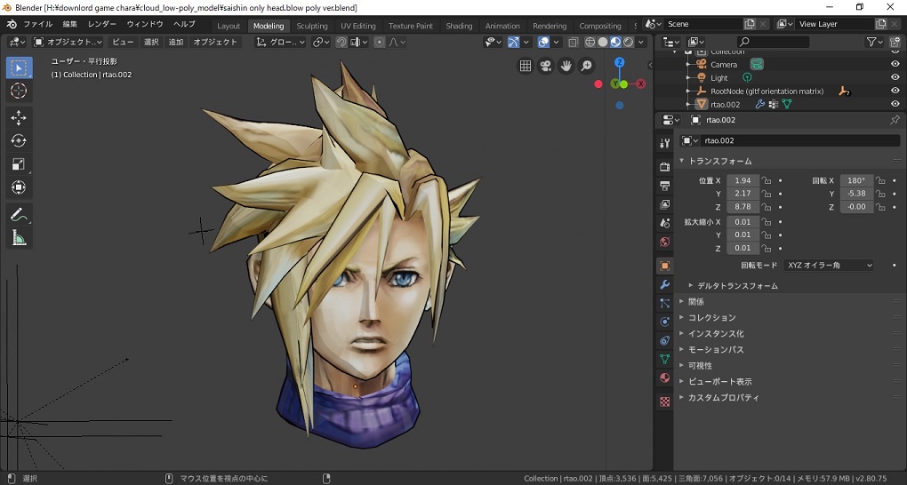Switch to camera view icon

pyautogui.click(x=545, y=66)
